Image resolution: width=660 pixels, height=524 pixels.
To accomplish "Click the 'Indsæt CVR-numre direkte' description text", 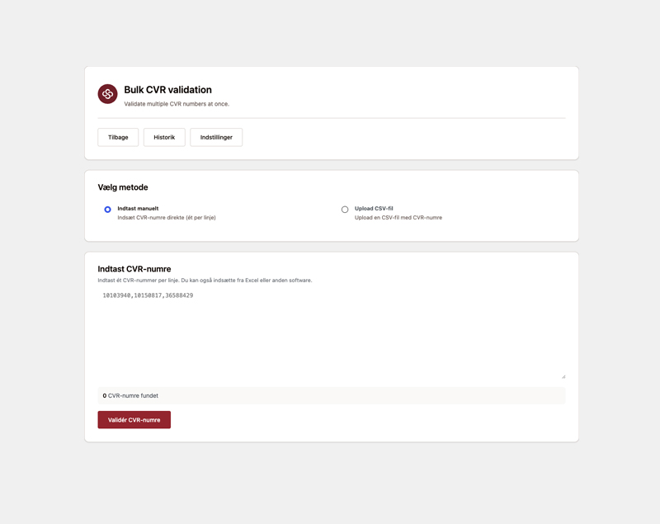I will point(167,218).
